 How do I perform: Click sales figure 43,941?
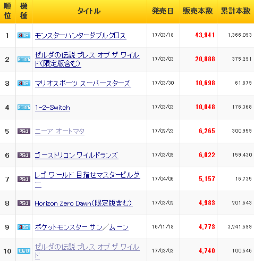click(205, 35)
